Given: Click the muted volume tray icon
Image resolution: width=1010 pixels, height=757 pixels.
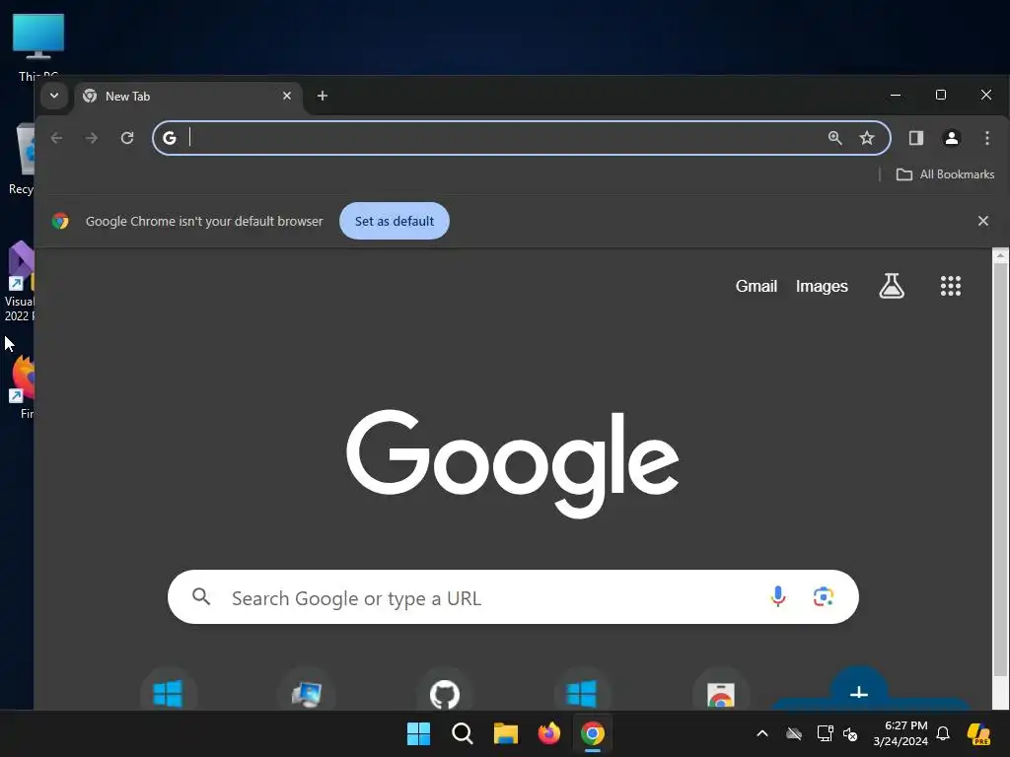Looking at the screenshot, I should tap(850, 733).
